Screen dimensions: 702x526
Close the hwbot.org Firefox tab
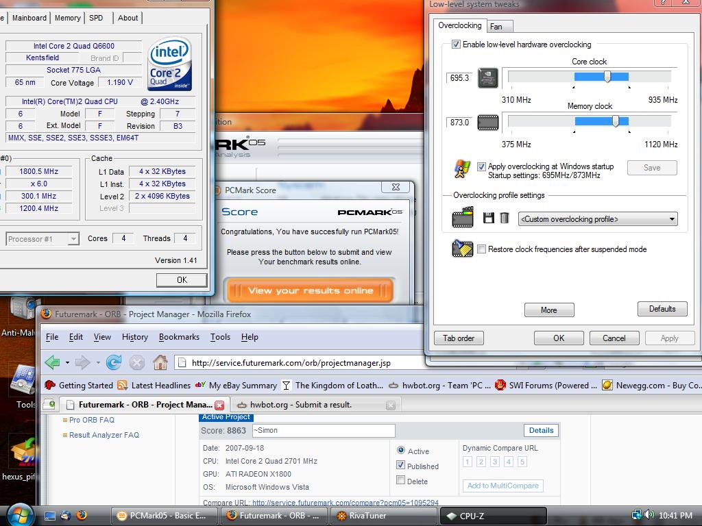391,405
